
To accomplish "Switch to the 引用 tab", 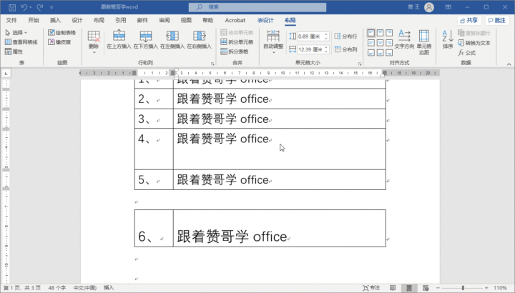I will click(121, 20).
